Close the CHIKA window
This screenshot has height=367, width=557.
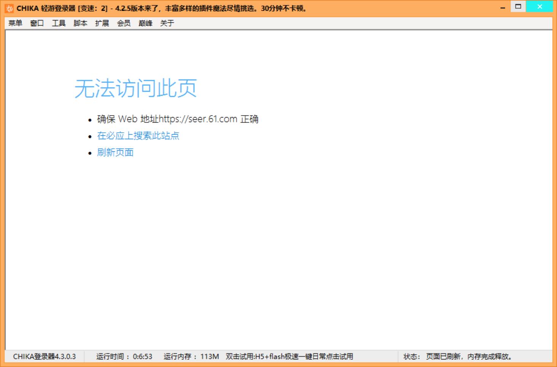click(x=539, y=6)
